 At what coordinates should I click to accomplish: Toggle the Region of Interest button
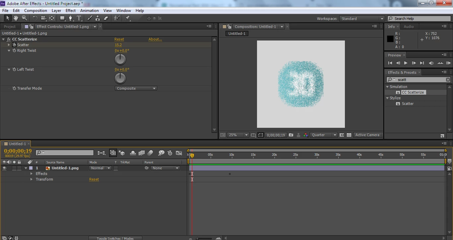click(261, 135)
